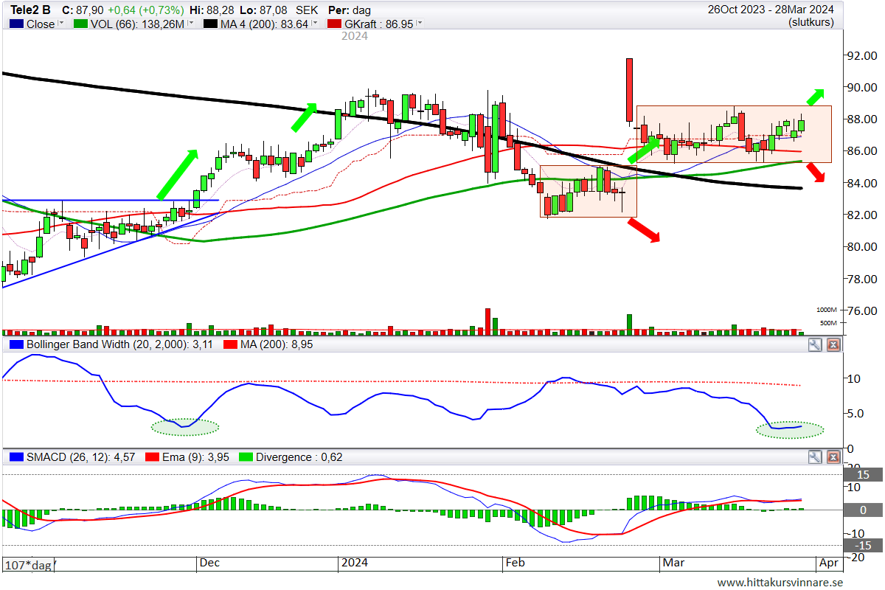885x590 pixels.
Task: Click the date range 26Oct 2023 - 28Mar 2024
Action: tap(771, 10)
